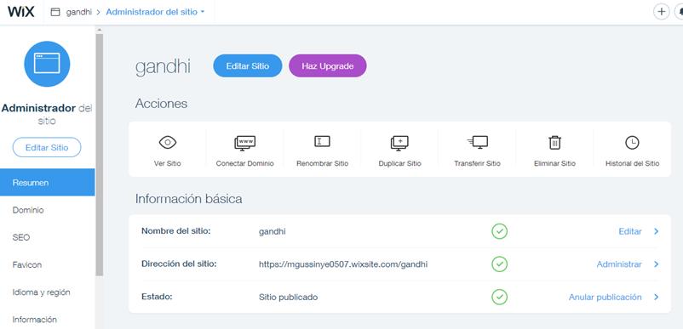
Task: Select Idioma y región in sidebar
Action: coord(47,292)
